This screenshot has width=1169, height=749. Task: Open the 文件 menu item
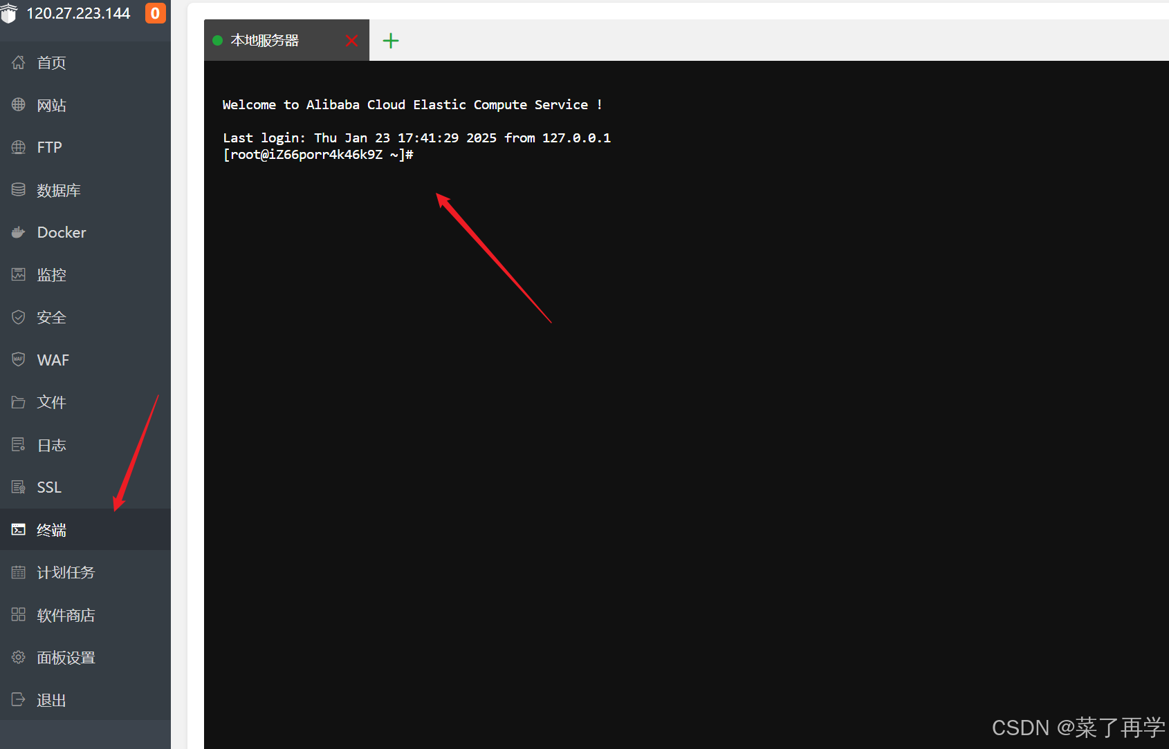[85, 402]
